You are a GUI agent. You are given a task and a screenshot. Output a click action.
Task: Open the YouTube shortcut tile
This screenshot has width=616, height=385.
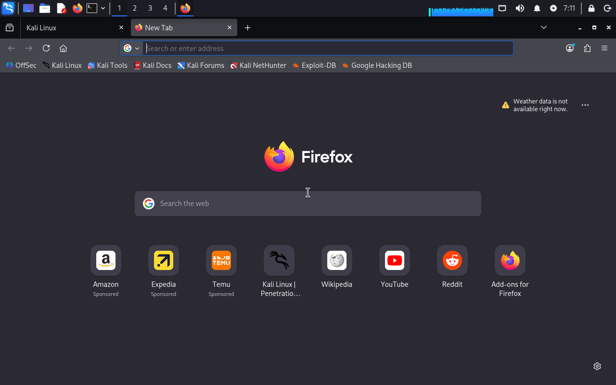coord(394,261)
